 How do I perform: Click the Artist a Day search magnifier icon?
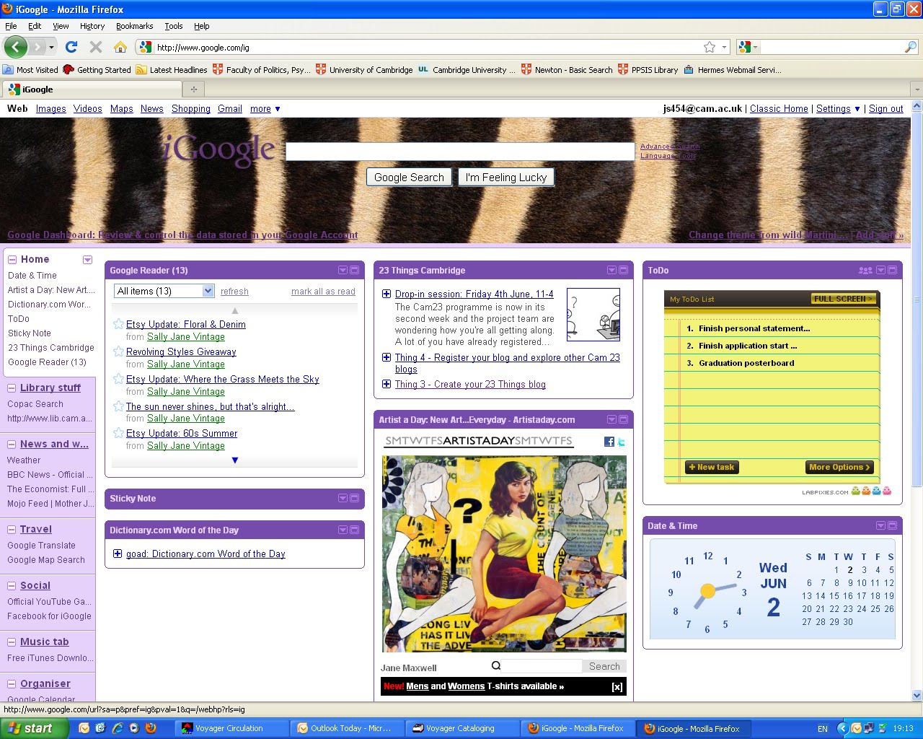[x=496, y=665]
